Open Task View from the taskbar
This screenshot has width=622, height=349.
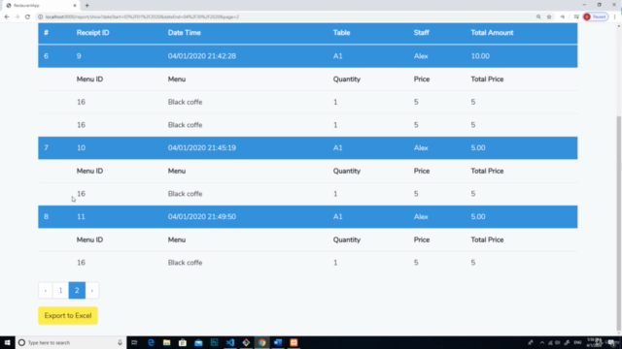point(134,342)
